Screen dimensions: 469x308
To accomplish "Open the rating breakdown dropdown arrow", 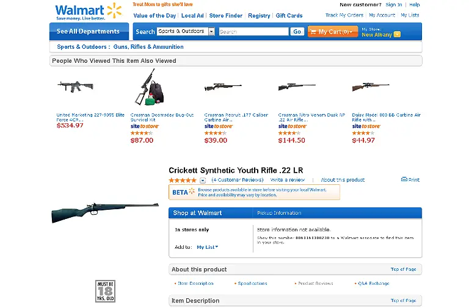I will click(x=203, y=181).
